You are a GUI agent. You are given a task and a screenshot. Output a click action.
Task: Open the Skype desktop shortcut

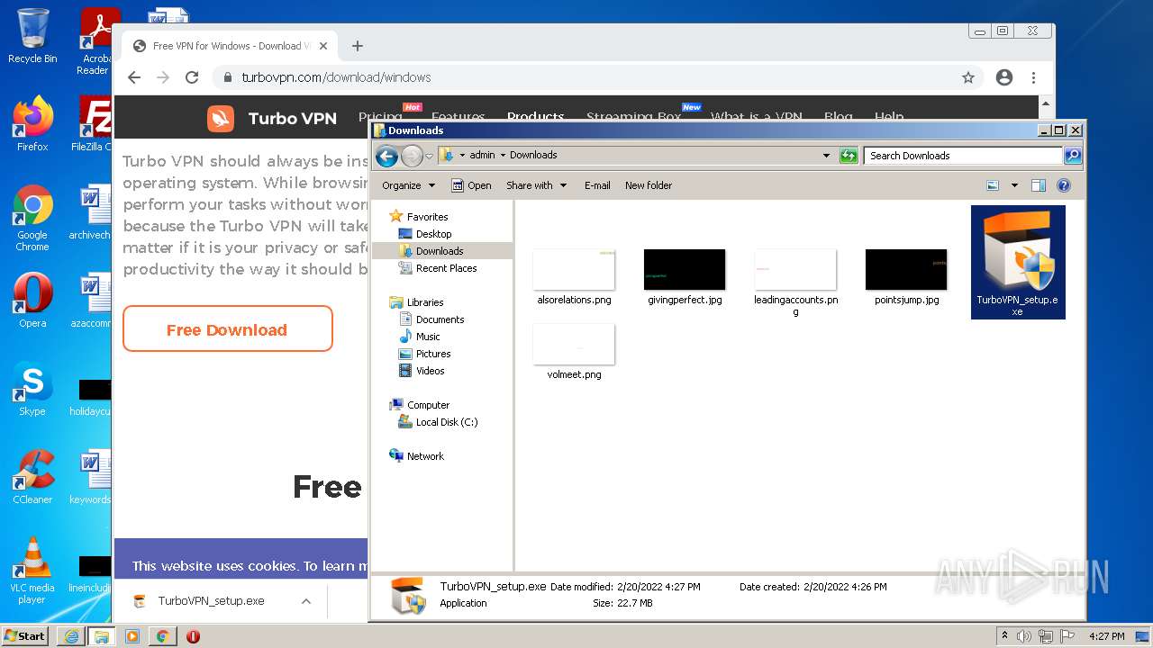[x=32, y=389]
